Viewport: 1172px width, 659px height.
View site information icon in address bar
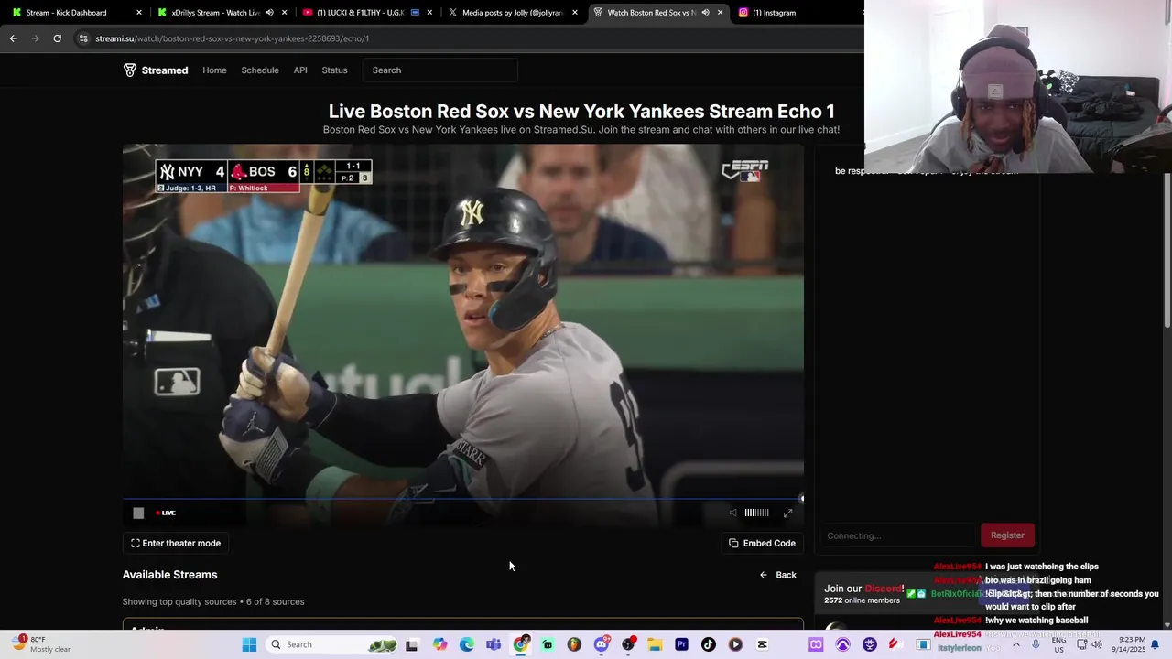(x=83, y=38)
